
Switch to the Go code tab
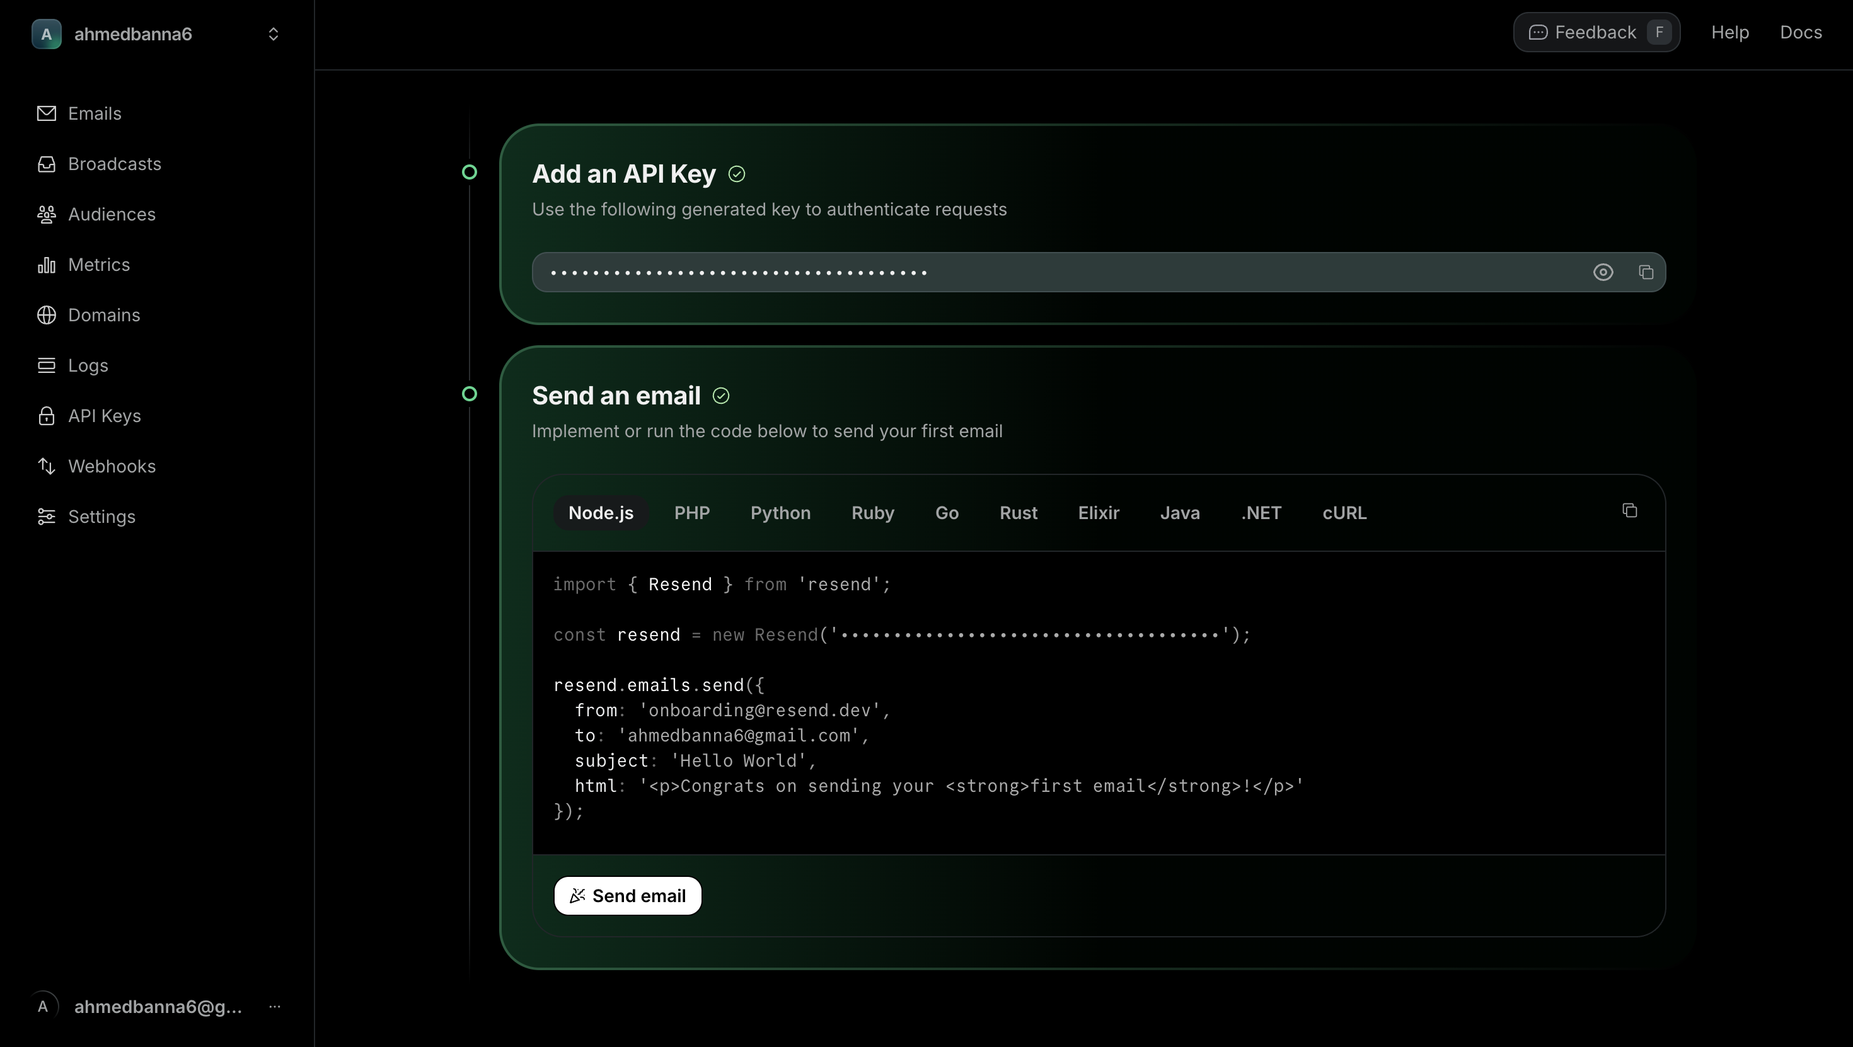click(947, 513)
